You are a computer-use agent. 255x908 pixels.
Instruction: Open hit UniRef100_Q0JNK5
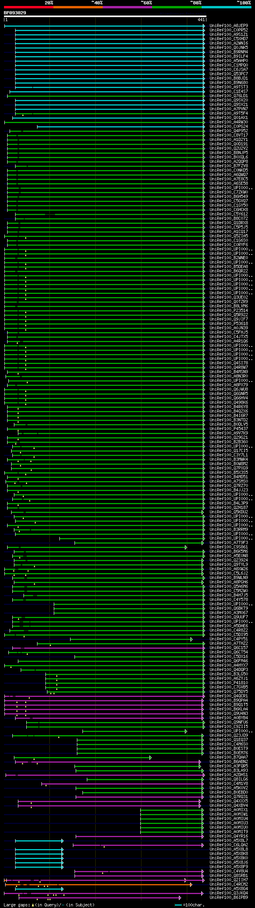tap(229, 48)
